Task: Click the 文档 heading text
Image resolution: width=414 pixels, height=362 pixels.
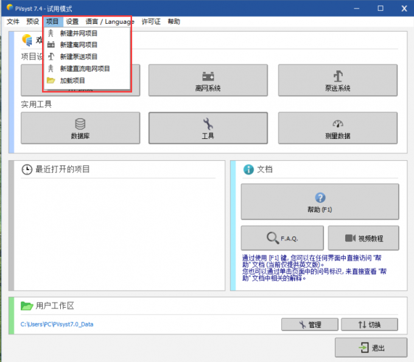Action: (265, 169)
